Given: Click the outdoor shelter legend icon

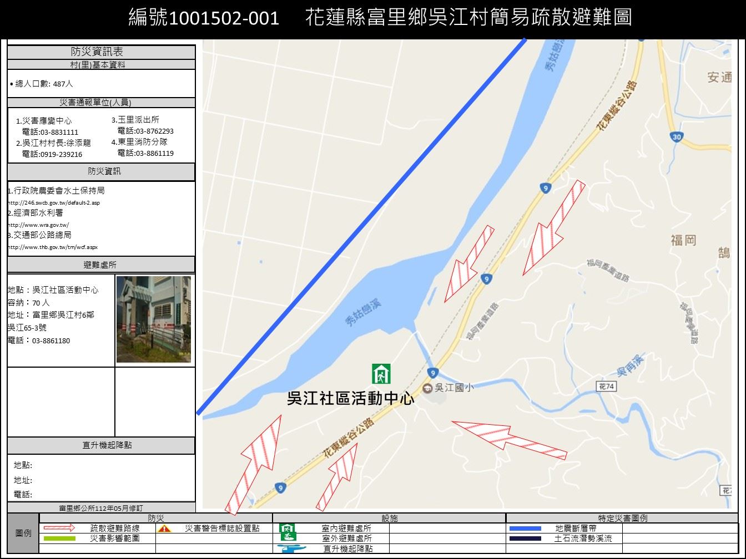Looking at the screenshot, I should pos(287,537).
